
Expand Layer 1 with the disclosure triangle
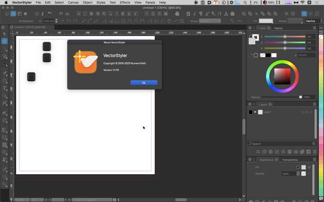point(255,112)
